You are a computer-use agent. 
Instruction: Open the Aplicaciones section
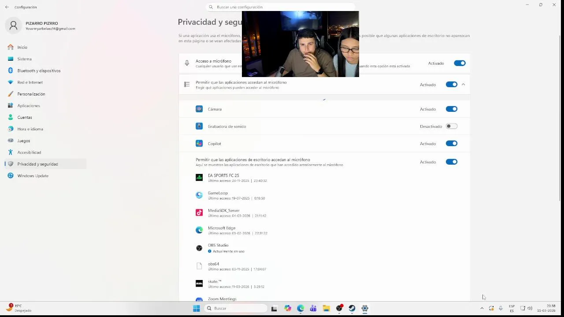click(29, 106)
